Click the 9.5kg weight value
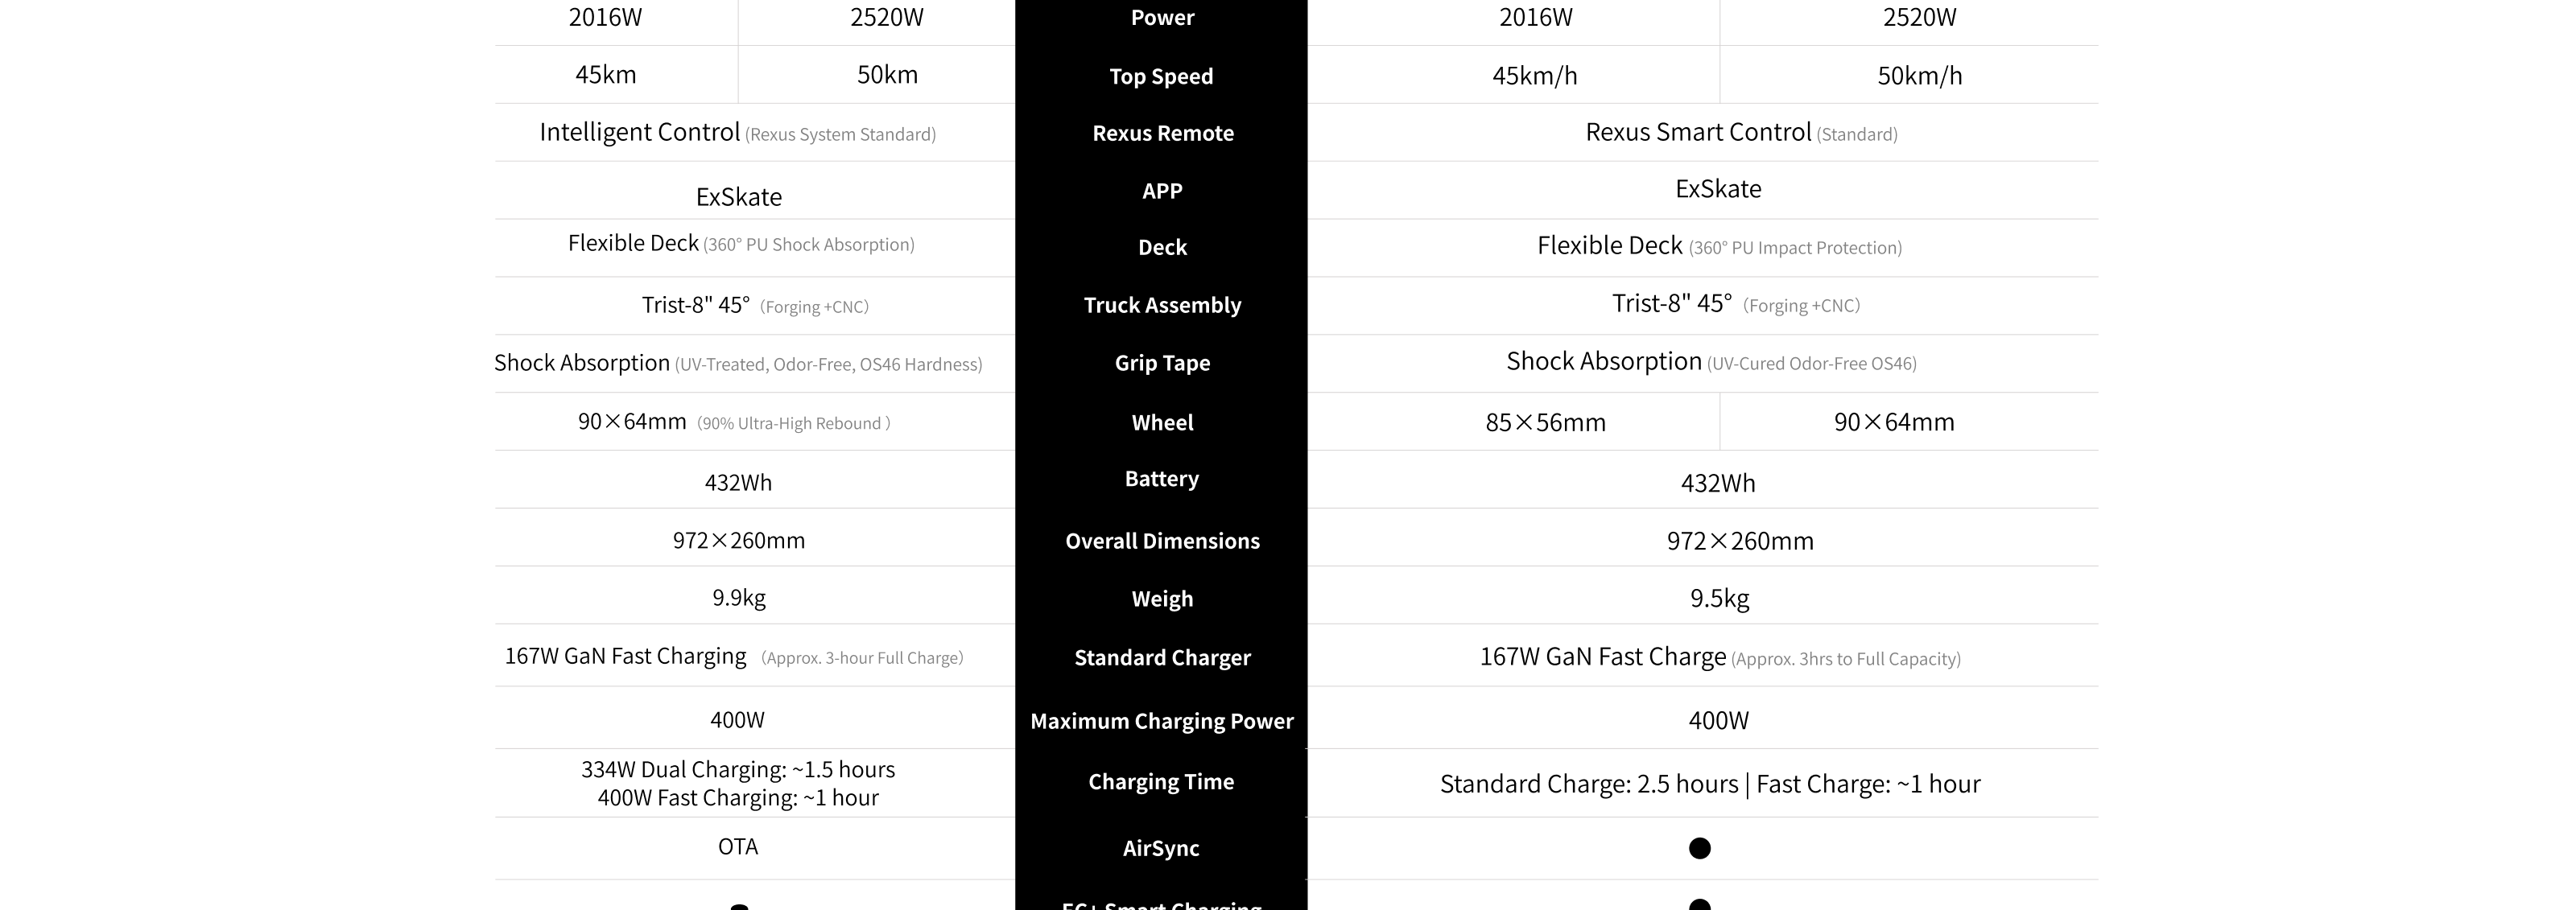 point(1719,598)
